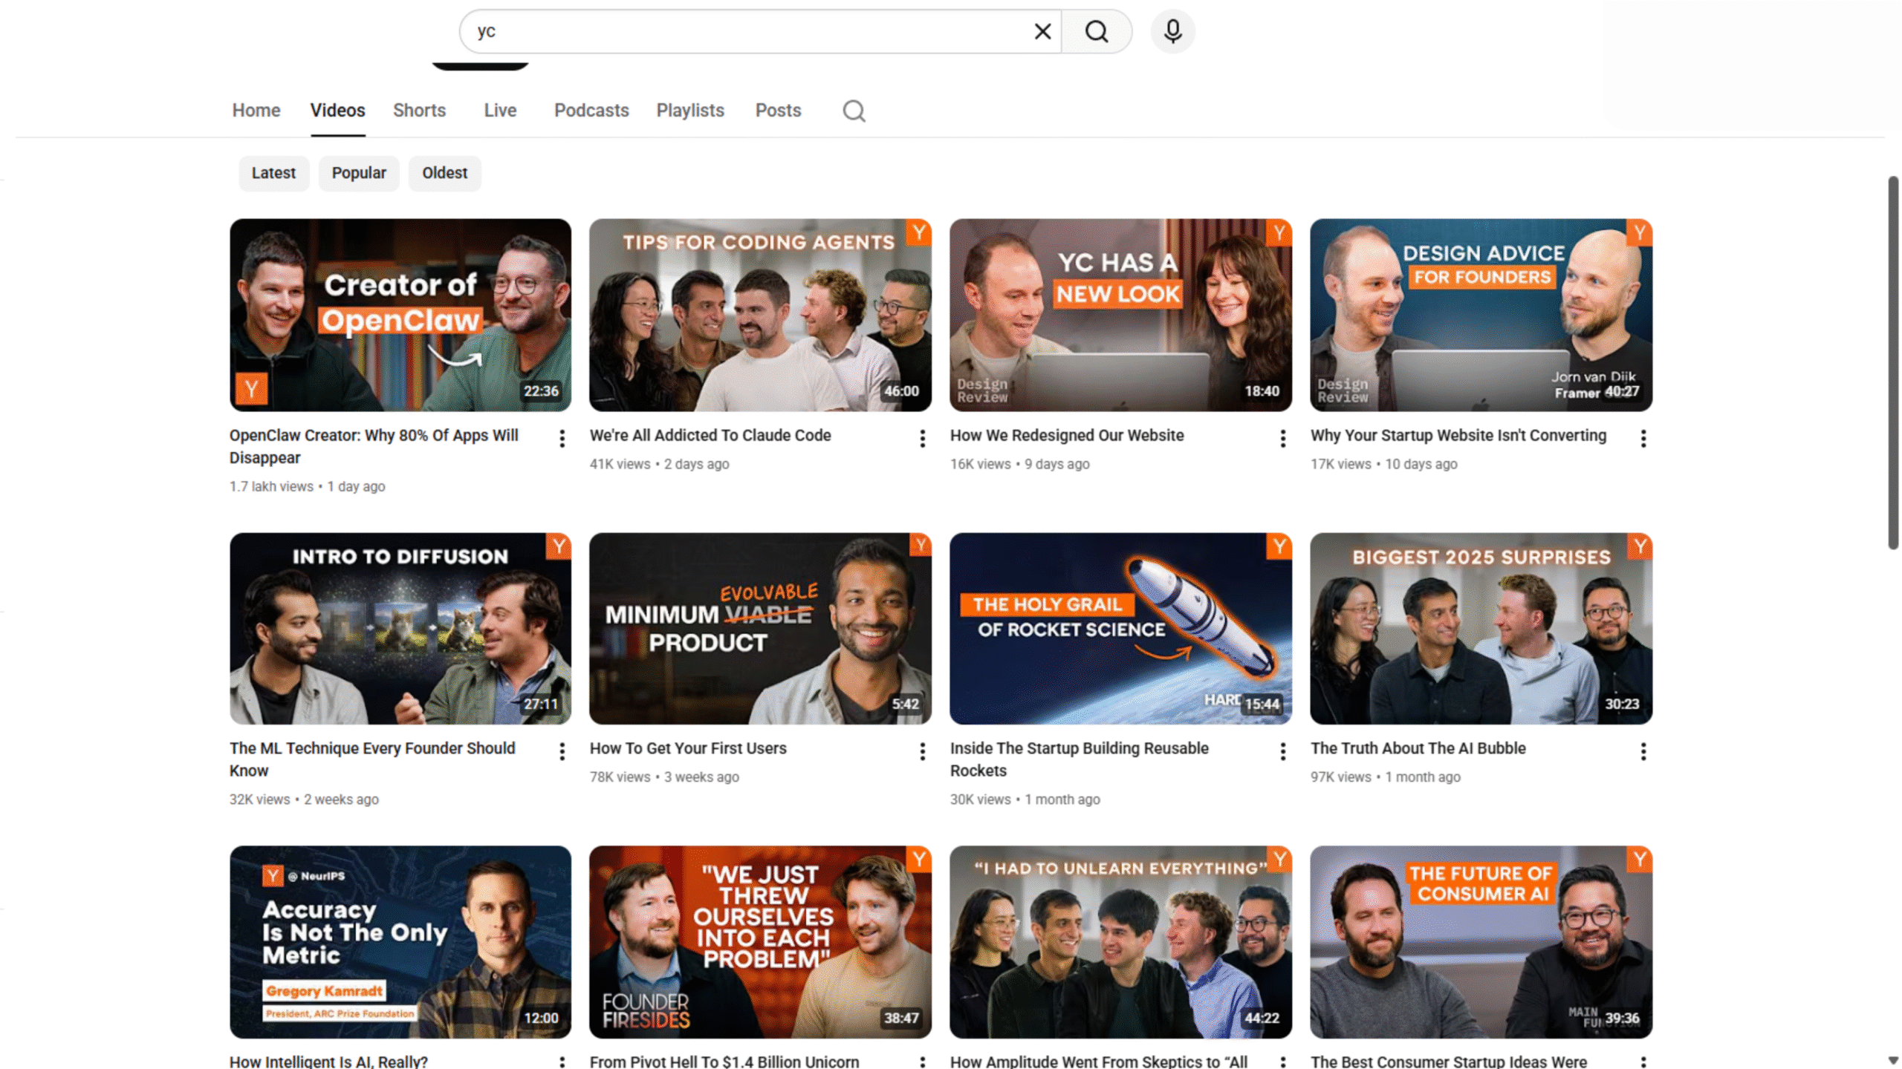
Task: Enable the Popular sort filter chip
Action: pos(359,173)
